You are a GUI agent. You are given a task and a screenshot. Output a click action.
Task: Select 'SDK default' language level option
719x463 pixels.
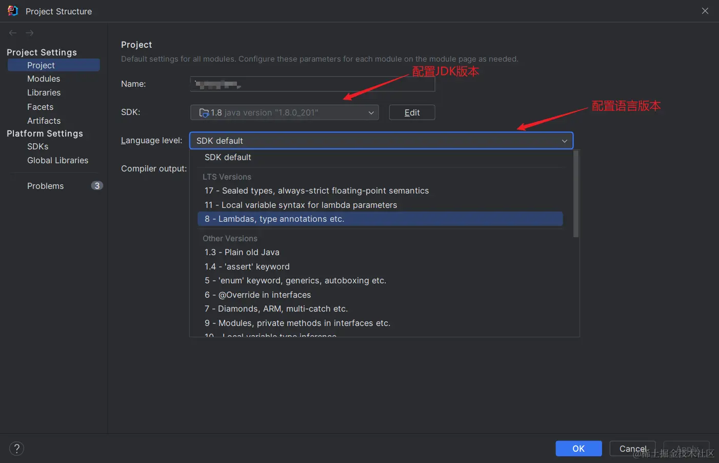point(381,157)
